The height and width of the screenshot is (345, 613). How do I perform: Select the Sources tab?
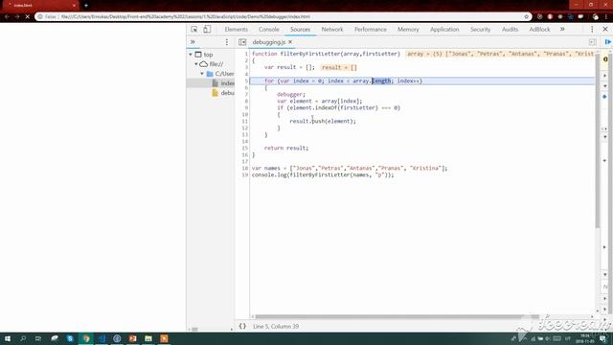pyautogui.click(x=300, y=30)
